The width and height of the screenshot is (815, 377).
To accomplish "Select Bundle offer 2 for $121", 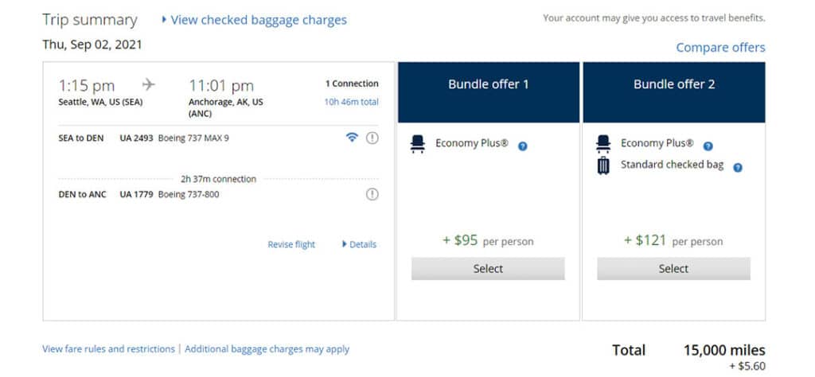I will coord(673,269).
